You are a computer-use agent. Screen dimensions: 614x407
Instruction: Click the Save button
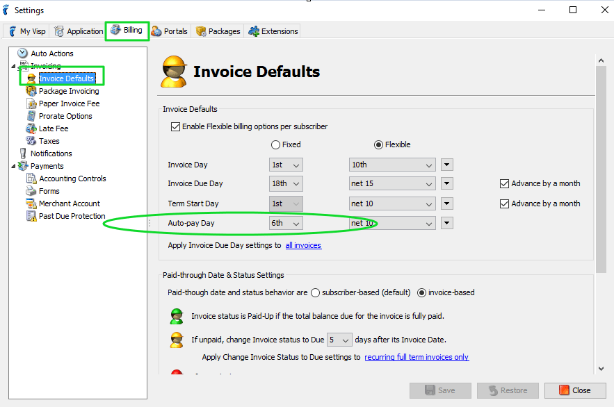pos(440,390)
